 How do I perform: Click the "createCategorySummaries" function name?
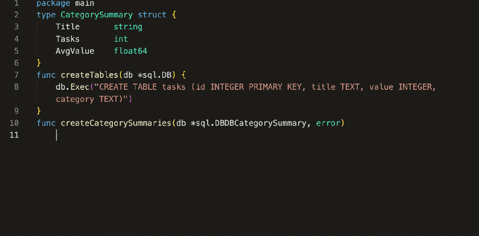(116, 123)
